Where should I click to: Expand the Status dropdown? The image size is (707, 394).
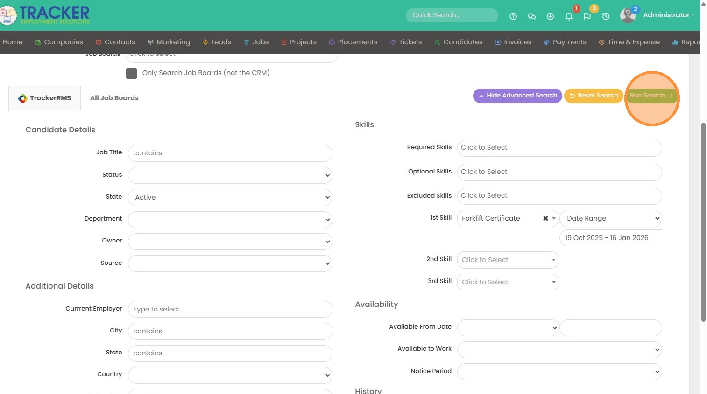coord(230,175)
